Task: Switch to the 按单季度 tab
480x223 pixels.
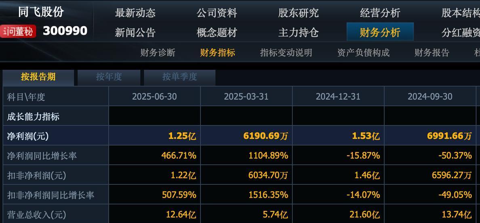Action: click(x=180, y=77)
